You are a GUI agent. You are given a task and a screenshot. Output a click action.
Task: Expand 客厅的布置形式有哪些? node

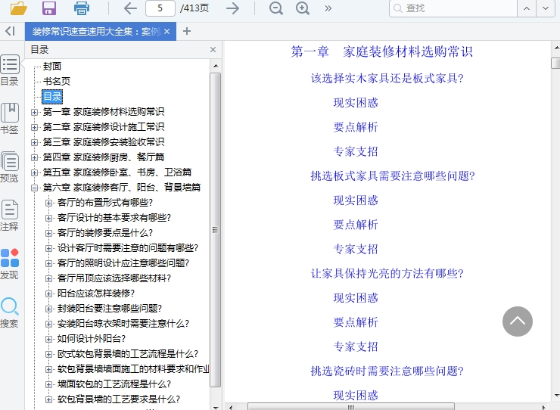48,203
